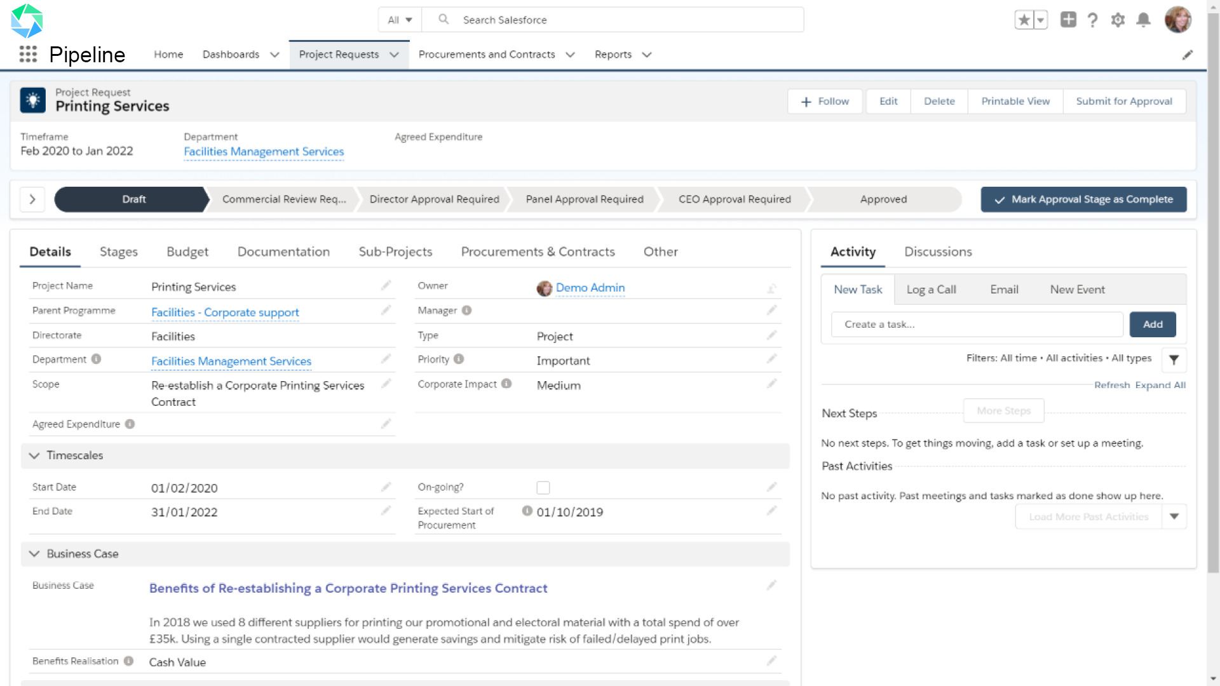Collapse the Business Case section
The height and width of the screenshot is (686, 1220).
point(34,554)
